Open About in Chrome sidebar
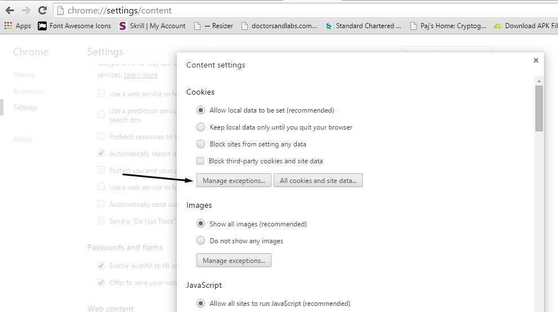Viewport: 558px width, 312px height. 23,139
